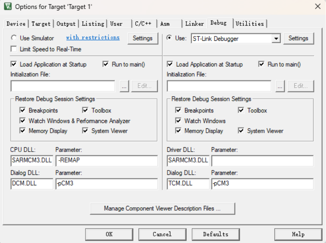Click simulator Edit... button
This screenshot has height=243, width=326.
(x=144, y=86)
